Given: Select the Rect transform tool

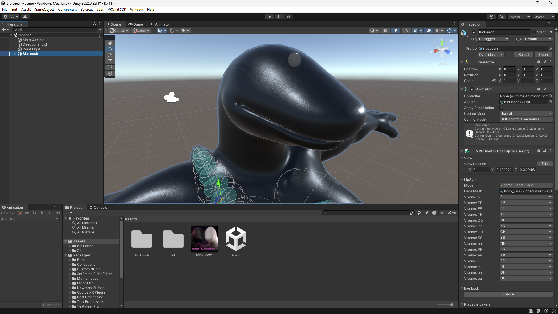Looking at the screenshot, I should click(x=110, y=67).
